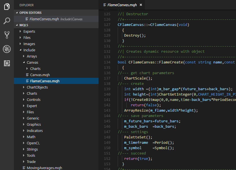Open the Source Control view
Viewport: 236px width, 170px height.
6,35
